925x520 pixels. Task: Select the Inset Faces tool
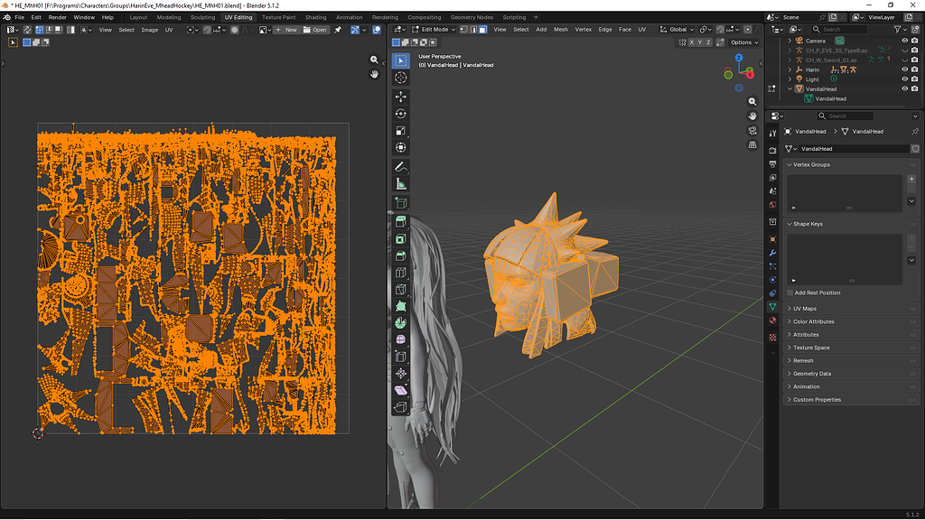pyautogui.click(x=400, y=238)
